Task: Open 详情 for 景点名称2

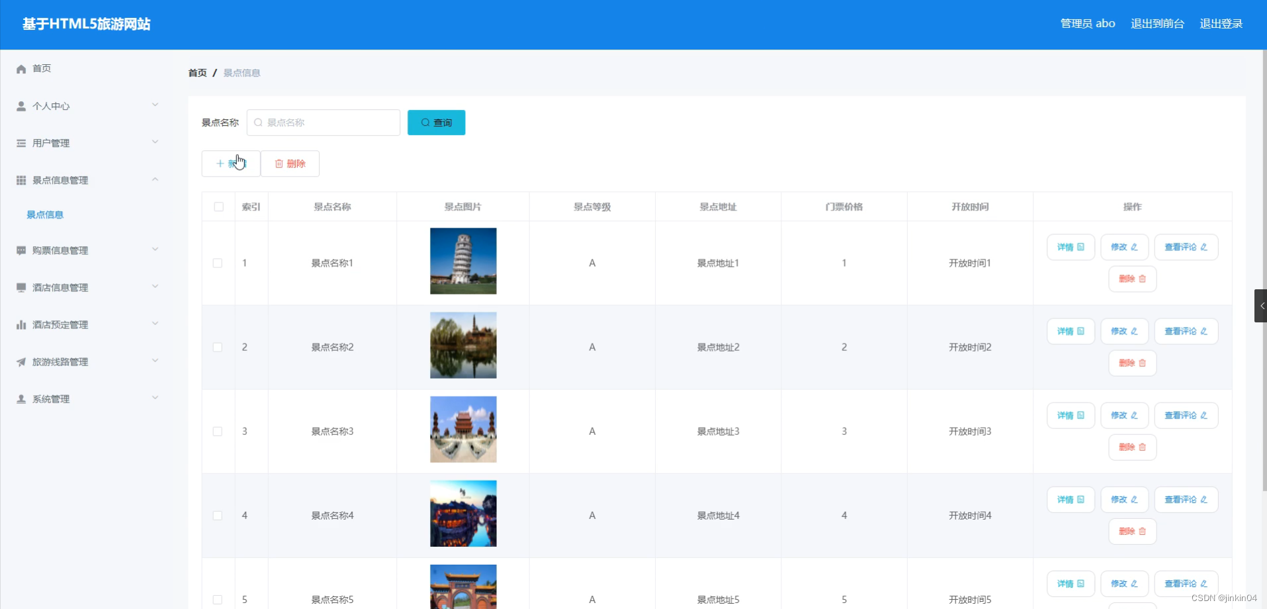Action: click(1070, 331)
